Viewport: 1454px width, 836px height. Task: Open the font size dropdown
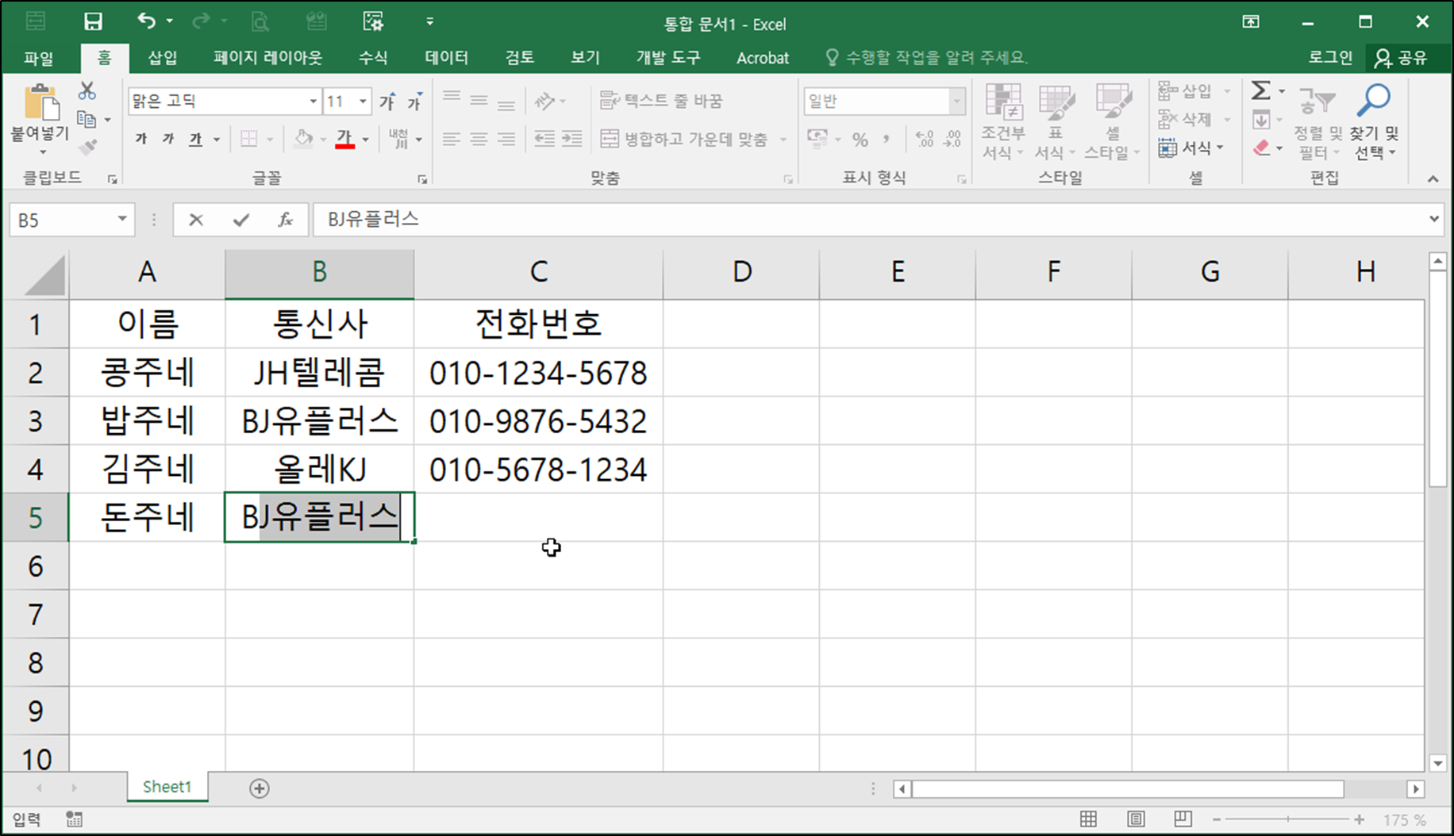pos(363,102)
